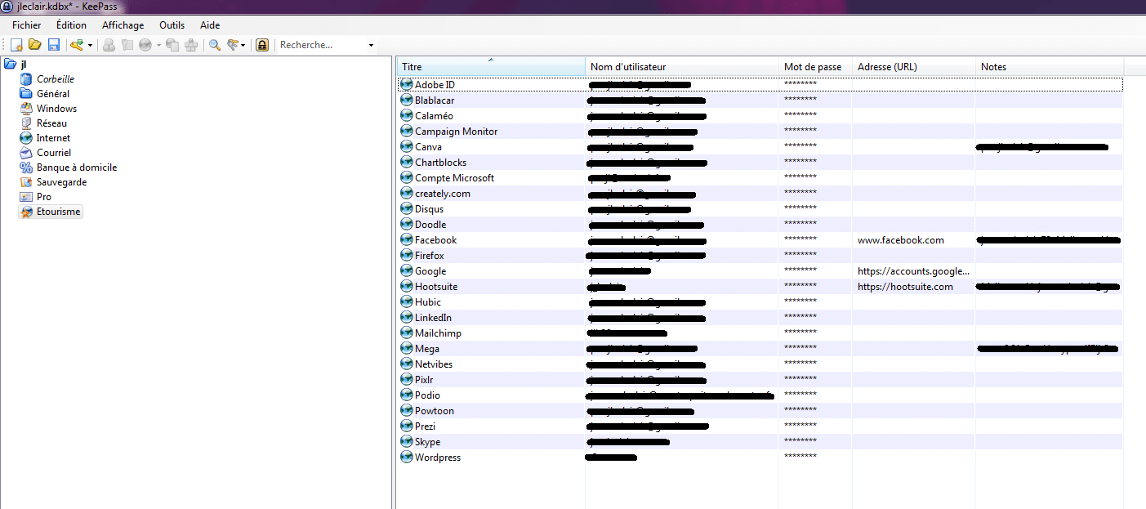Select the Mailchimp entry
1146x509 pixels.
760,333
